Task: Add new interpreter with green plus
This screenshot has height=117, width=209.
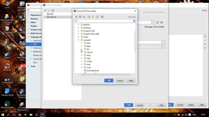Action: [x=45, y=10]
